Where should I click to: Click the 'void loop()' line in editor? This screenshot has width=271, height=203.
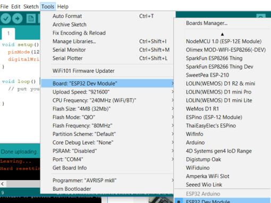point(19,81)
